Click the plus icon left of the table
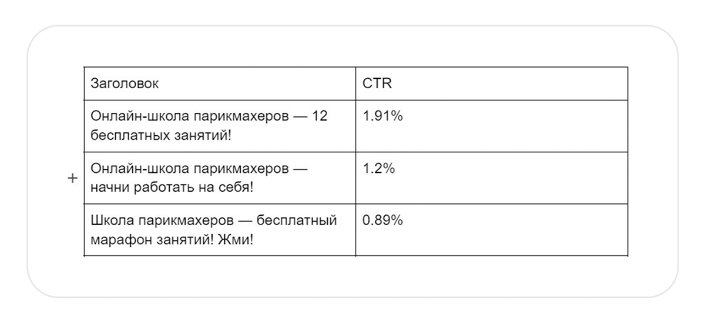This screenshot has height=321, width=705. [72, 178]
